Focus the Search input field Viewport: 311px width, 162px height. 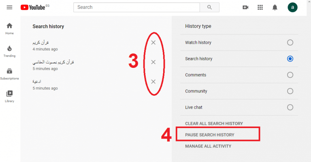point(136,7)
